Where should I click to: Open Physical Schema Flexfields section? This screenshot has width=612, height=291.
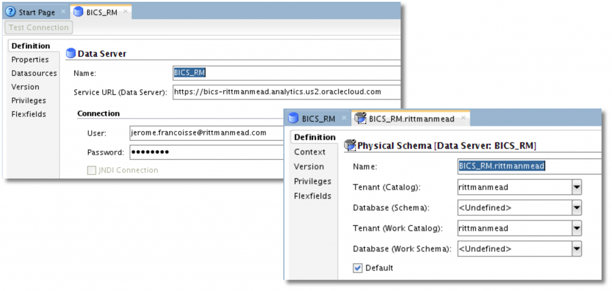(x=313, y=196)
